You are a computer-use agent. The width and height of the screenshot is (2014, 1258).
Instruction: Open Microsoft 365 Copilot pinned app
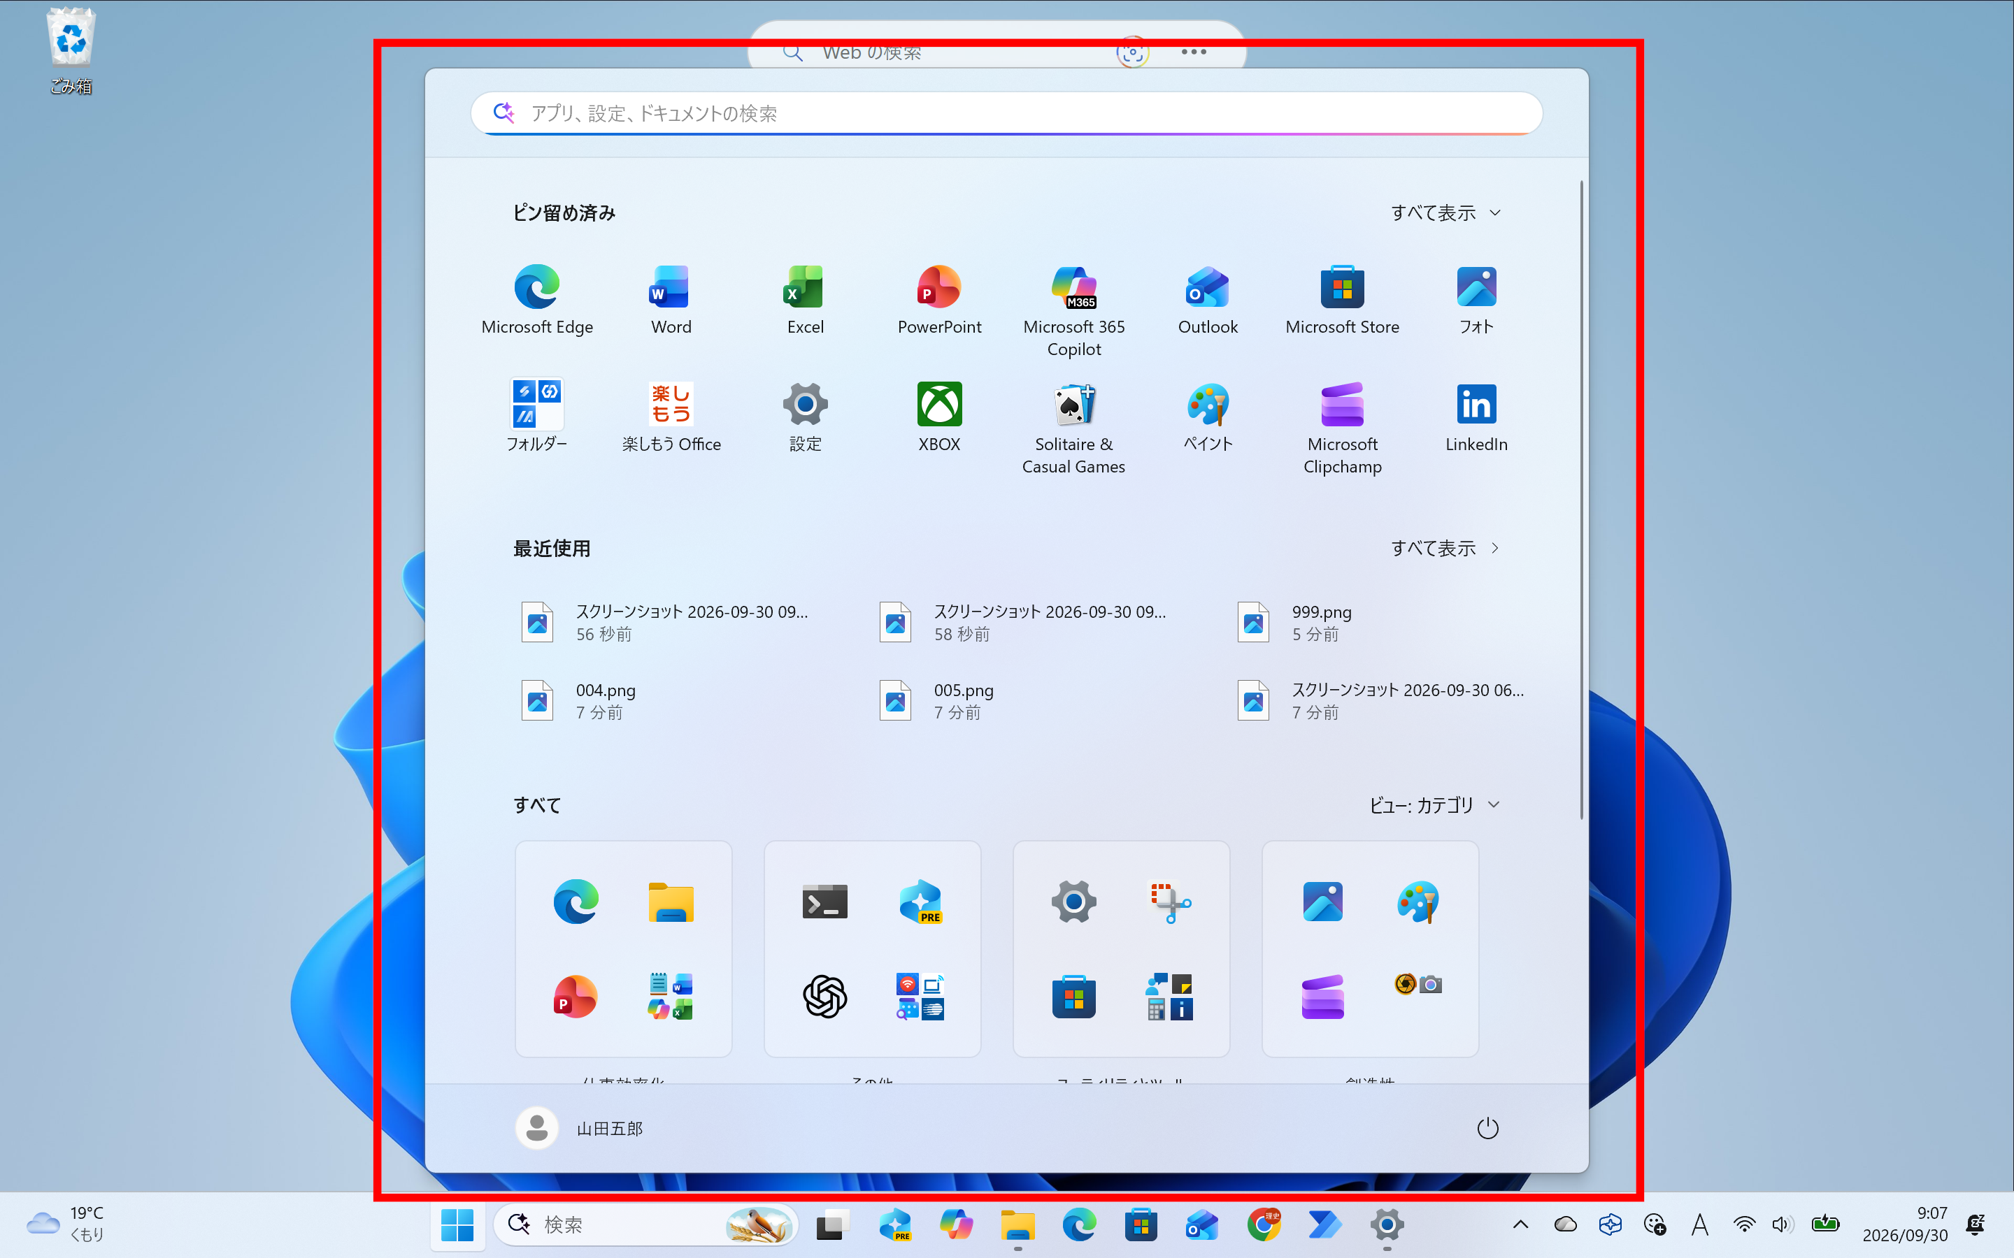[x=1073, y=311]
